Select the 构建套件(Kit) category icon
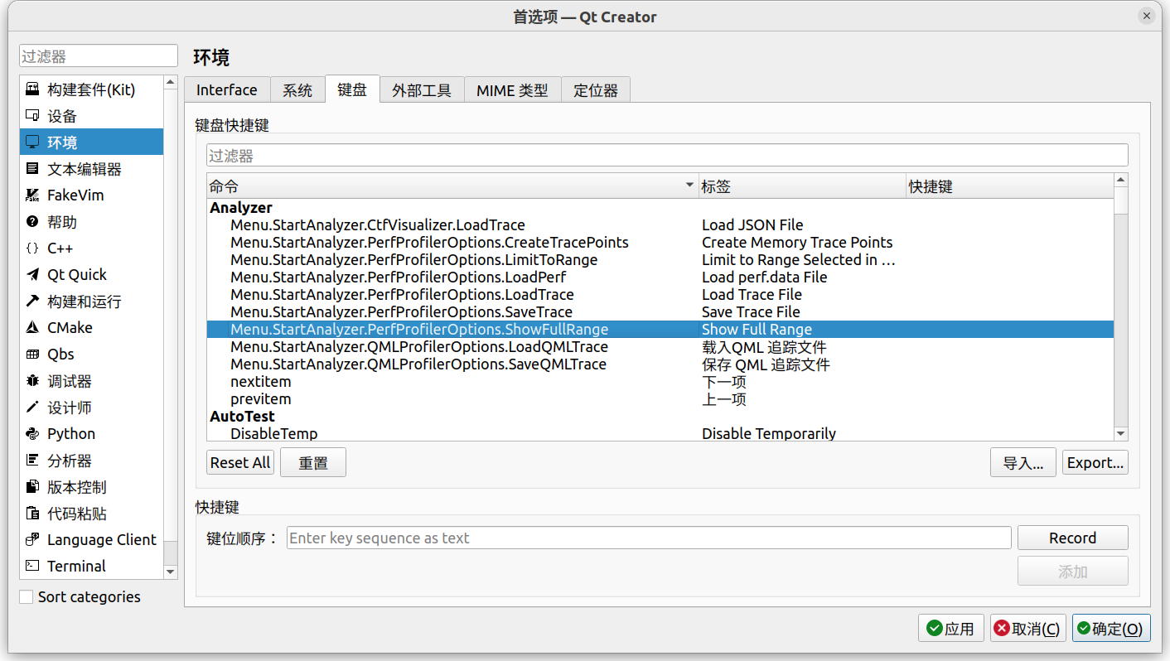The height and width of the screenshot is (661, 1170). click(x=32, y=89)
